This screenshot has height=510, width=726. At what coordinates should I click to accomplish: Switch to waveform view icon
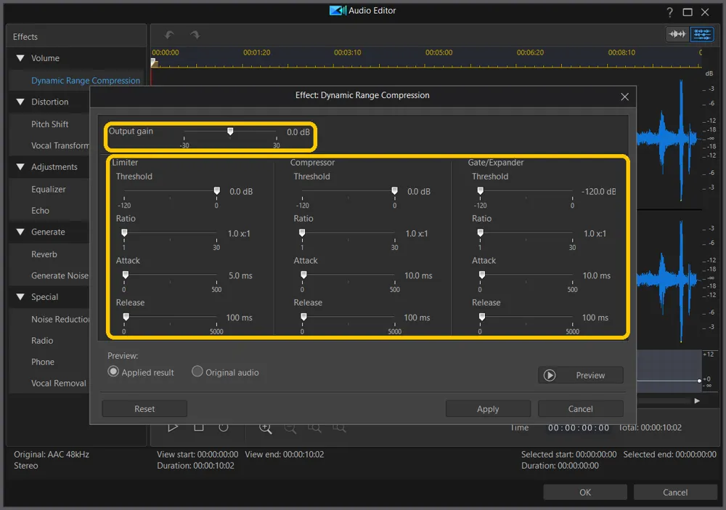point(677,34)
